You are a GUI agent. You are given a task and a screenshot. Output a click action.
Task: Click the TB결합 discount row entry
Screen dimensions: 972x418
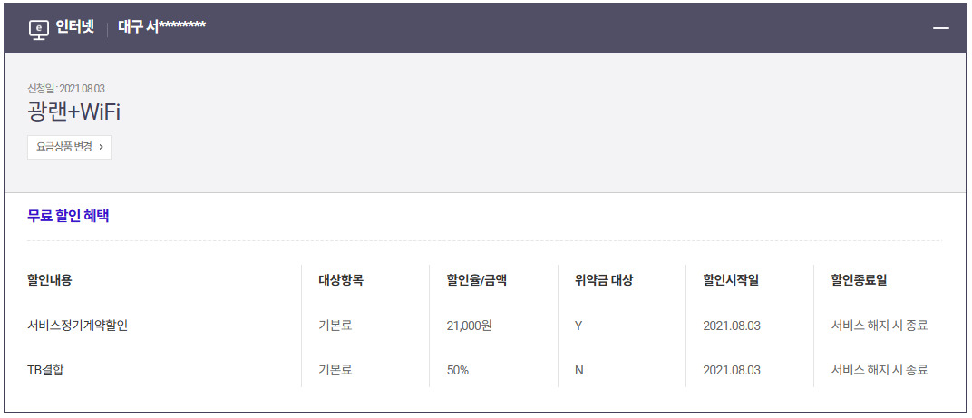46,370
